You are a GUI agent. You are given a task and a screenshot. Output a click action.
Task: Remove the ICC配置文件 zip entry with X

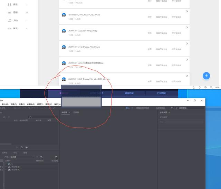point(187,60)
